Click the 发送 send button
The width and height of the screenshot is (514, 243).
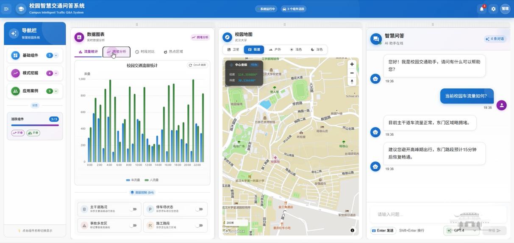coord(495,230)
